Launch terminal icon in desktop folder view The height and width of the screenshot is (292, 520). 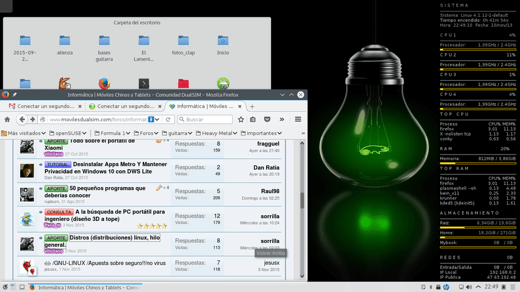(144, 84)
